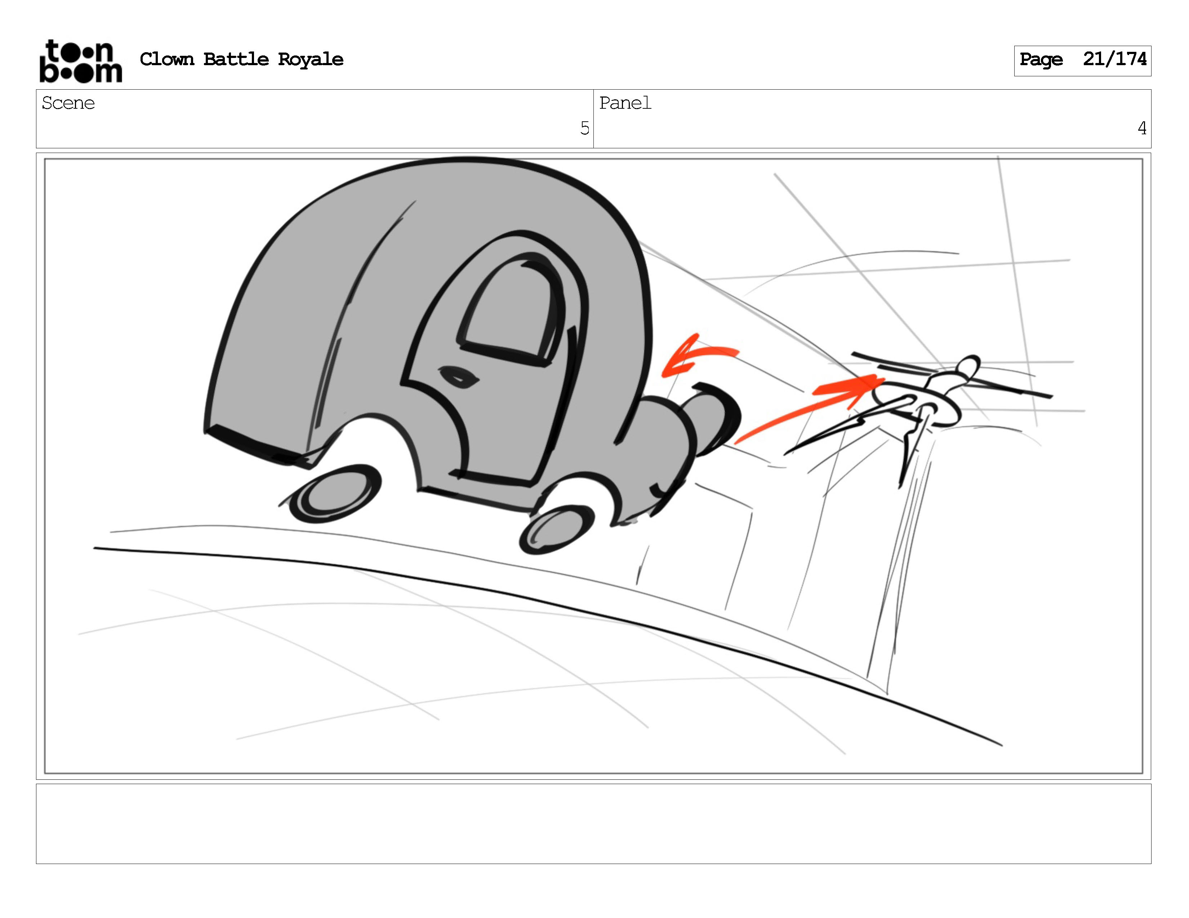Click the car's right wheel
The width and height of the screenshot is (1189, 918).
coord(557,529)
